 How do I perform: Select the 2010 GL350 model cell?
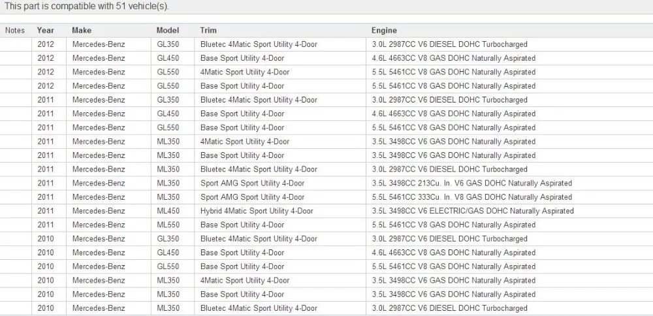[x=172, y=239]
